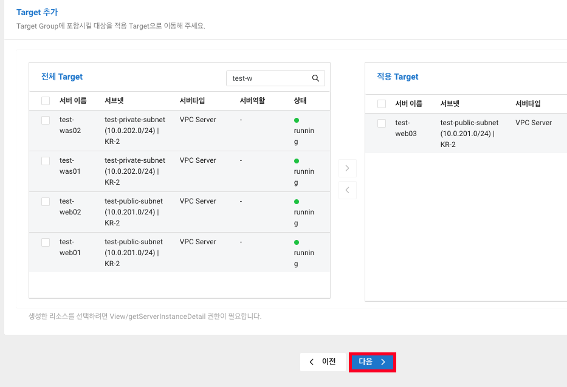The image size is (567, 387).
Task: Check the test-web03 applied target row
Action: coord(382,123)
